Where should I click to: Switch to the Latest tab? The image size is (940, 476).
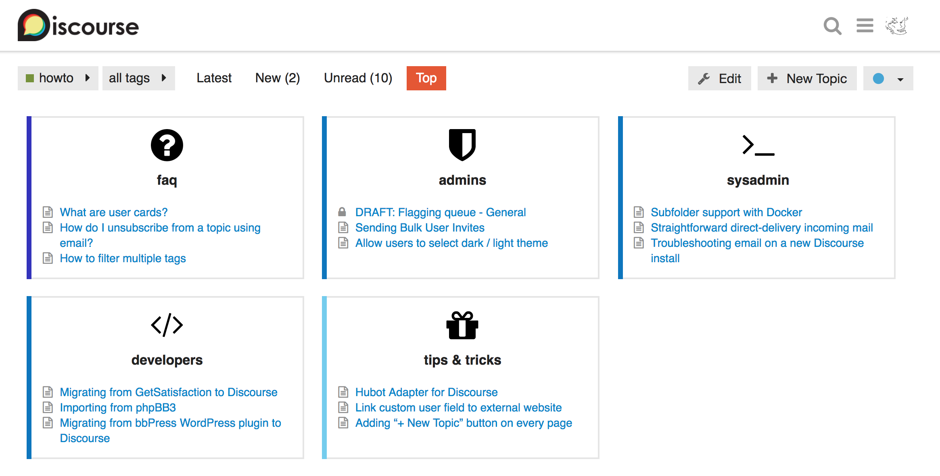pyautogui.click(x=214, y=78)
